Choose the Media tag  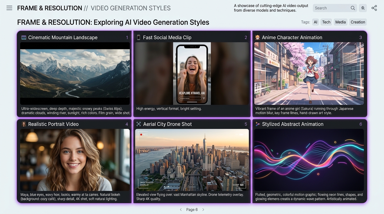(340, 22)
